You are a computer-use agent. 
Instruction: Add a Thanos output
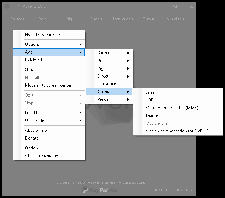click(178, 116)
